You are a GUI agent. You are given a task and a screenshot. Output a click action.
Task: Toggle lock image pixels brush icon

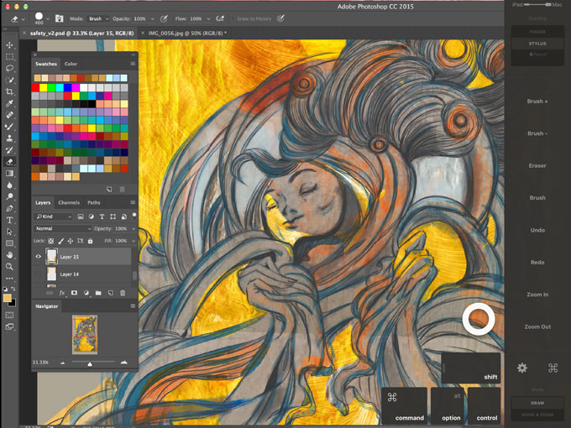tap(60, 241)
